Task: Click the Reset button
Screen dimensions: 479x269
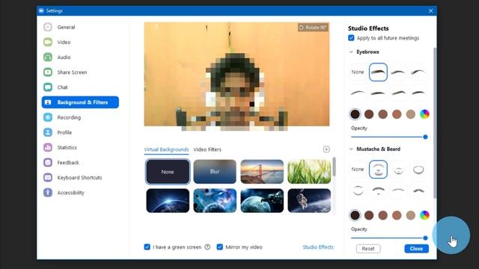Action: pyautogui.click(x=368, y=249)
